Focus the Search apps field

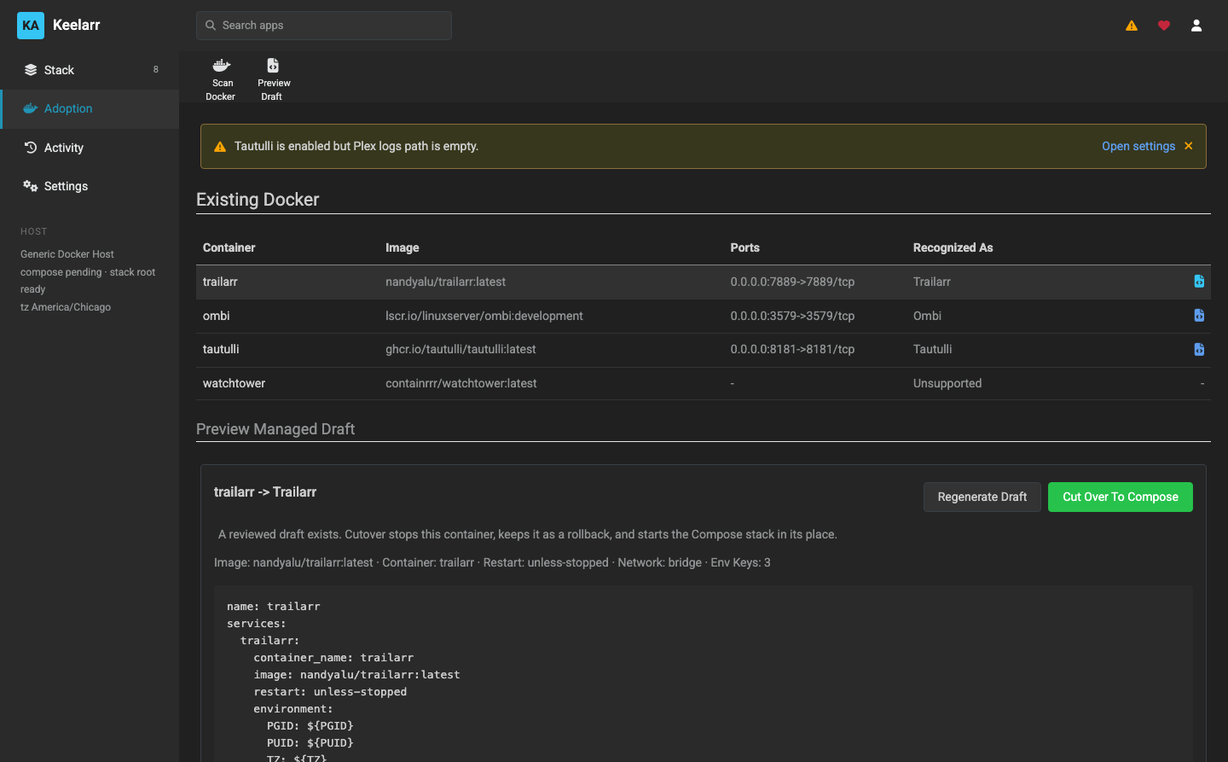pos(324,26)
